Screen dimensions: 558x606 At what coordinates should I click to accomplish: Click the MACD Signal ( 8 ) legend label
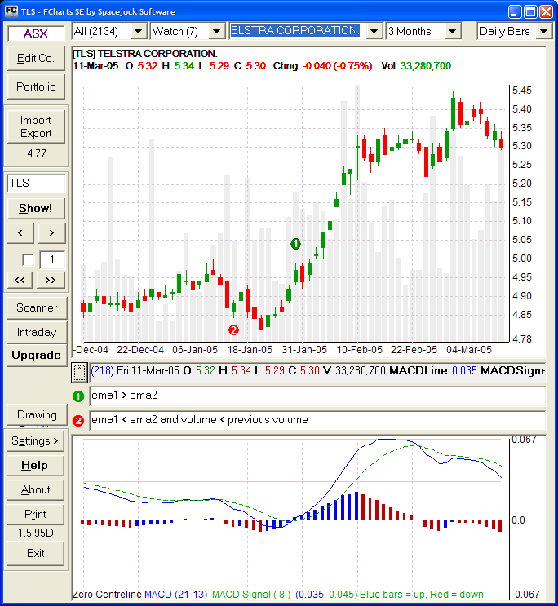coord(251,595)
